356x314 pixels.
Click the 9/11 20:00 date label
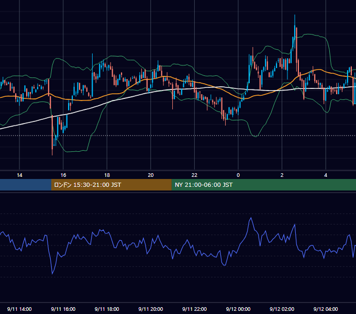pyautogui.click(x=151, y=309)
